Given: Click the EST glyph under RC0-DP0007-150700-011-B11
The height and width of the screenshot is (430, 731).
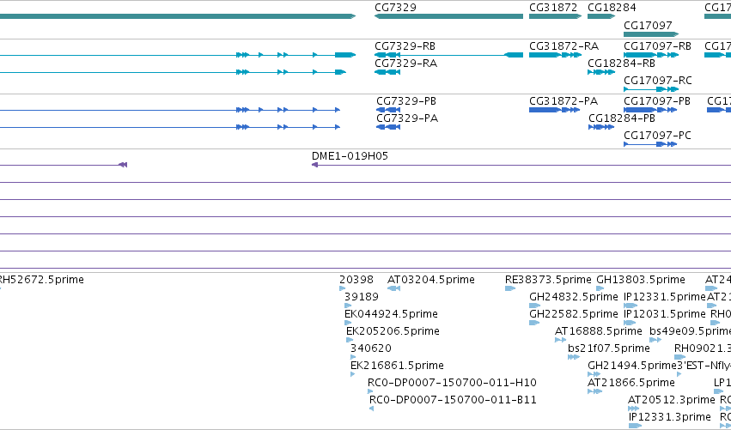Looking at the screenshot, I should (372, 409).
